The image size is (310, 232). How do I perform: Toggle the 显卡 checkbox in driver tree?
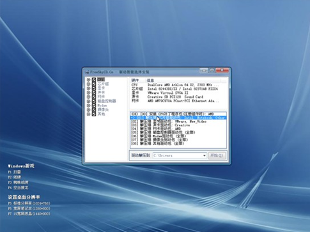point(94,88)
